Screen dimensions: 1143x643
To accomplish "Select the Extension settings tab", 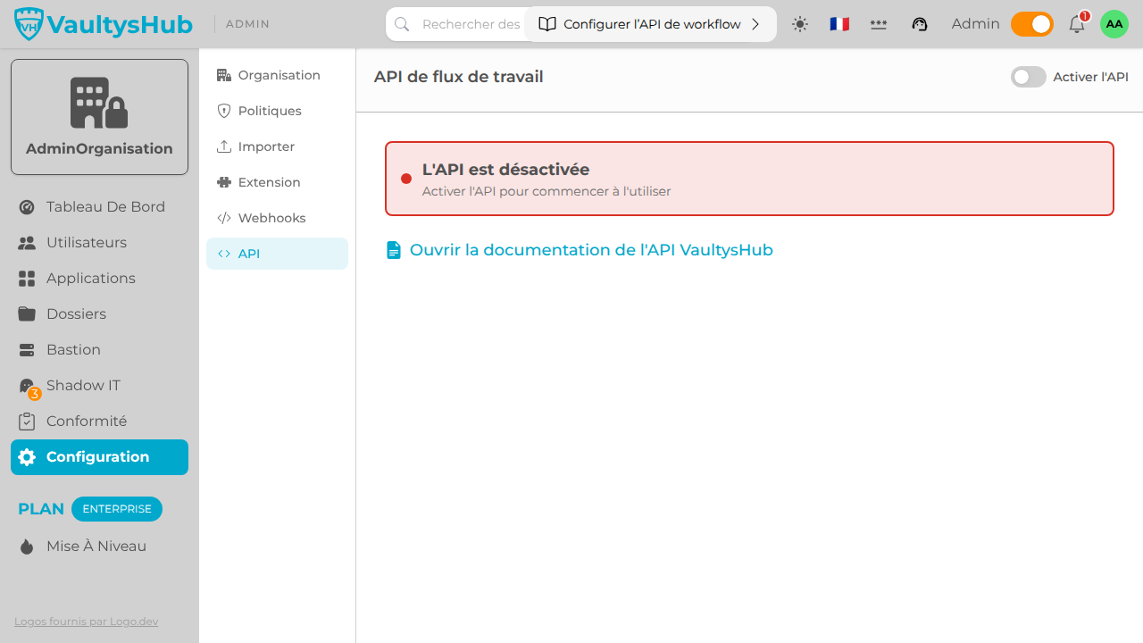I will click(x=277, y=182).
